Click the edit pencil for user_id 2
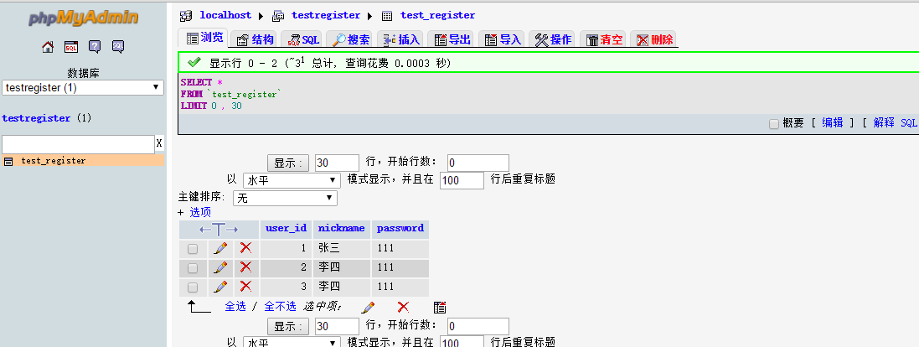This screenshot has height=347, width=919. 220,268
